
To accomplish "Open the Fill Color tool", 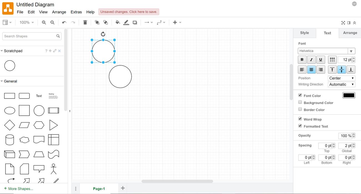I will point(117,22).
